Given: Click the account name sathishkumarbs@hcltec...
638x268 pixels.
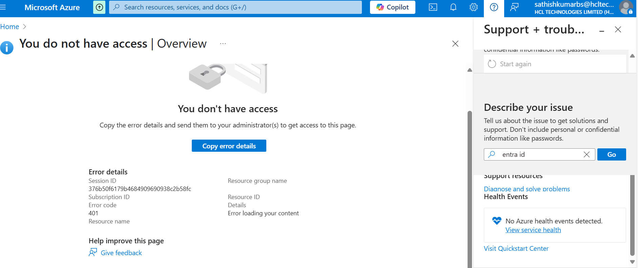Looking at the screenshot, I should click(574, 4).
